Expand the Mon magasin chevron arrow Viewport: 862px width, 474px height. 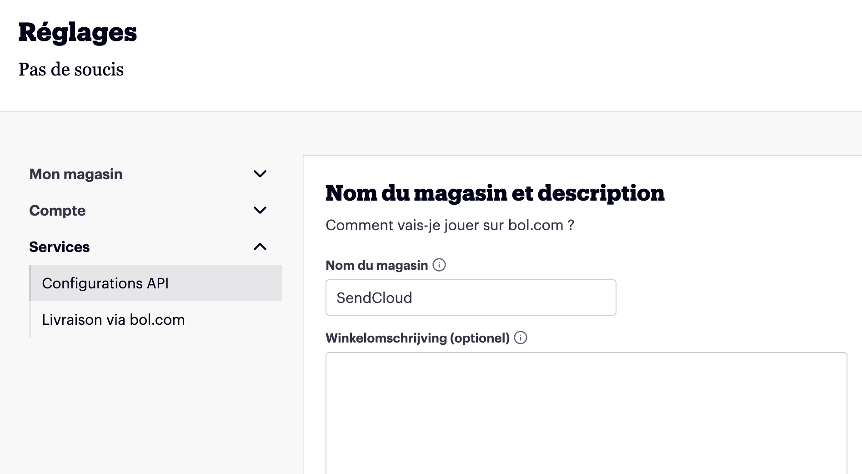pos(260,174)
